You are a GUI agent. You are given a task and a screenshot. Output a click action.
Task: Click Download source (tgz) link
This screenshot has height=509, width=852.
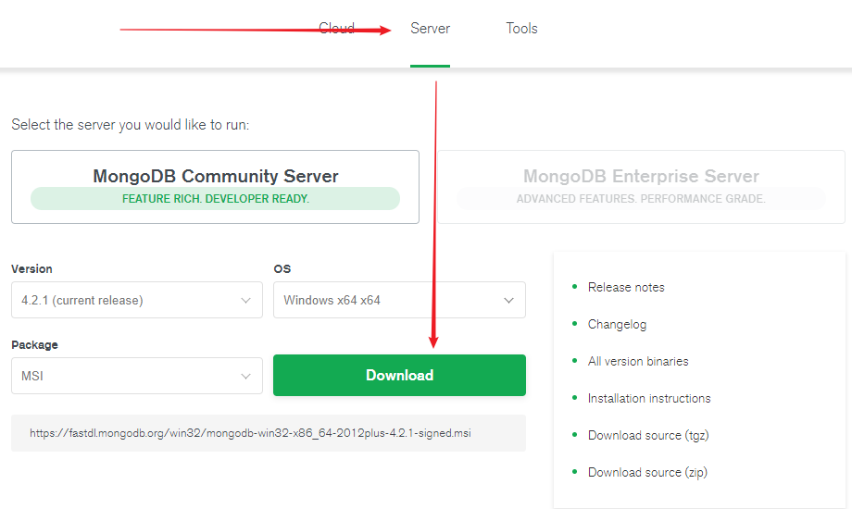point(648,435)
